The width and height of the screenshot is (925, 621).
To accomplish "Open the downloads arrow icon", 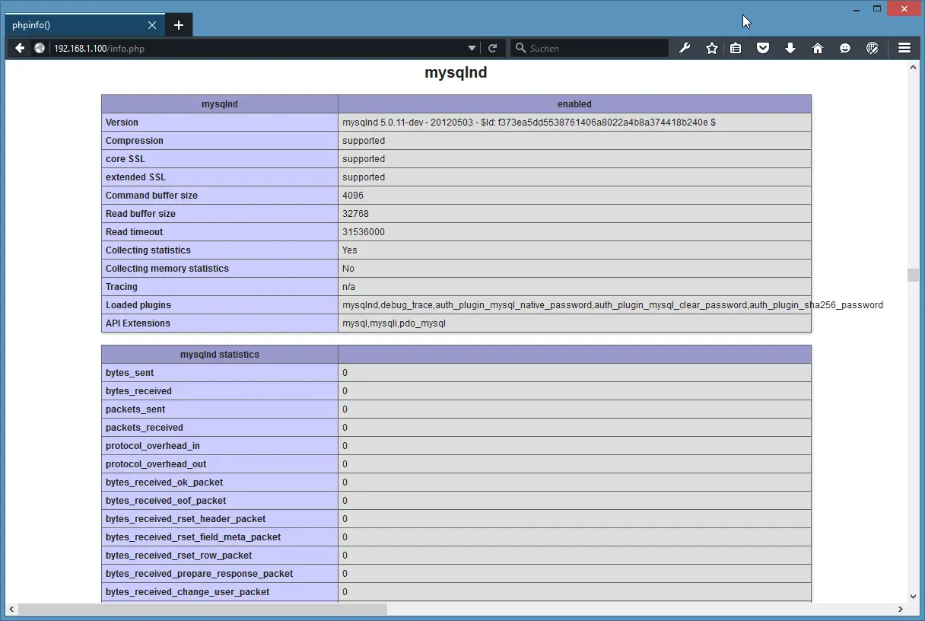I will pyautogui.click(x=790, y=48).
